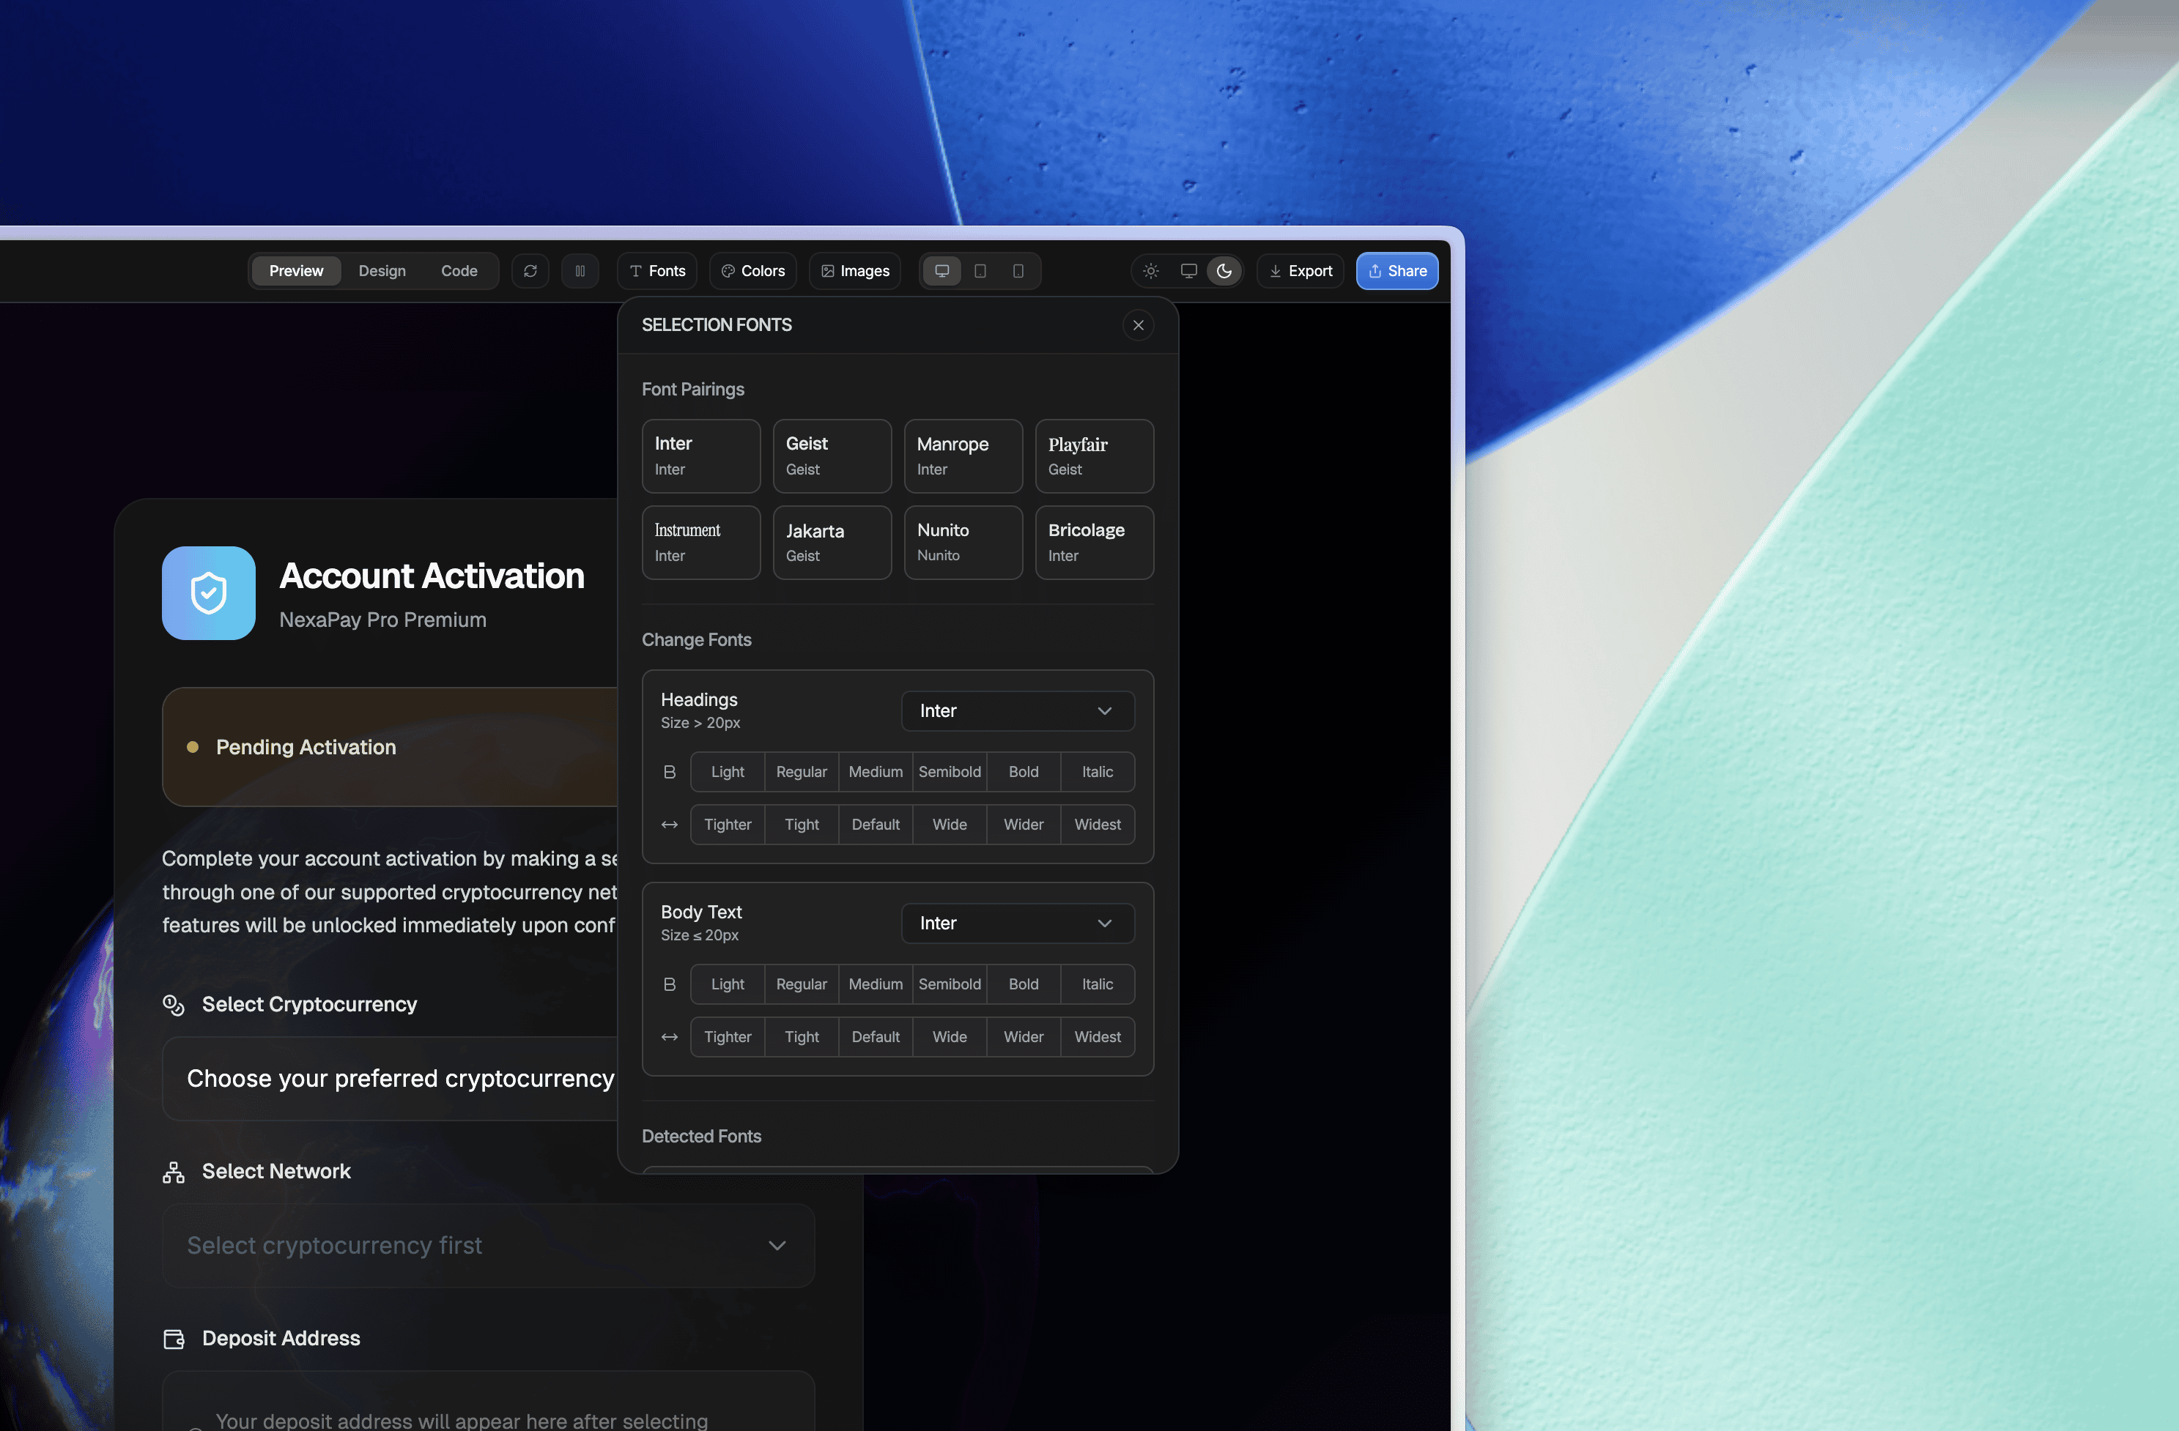This screenshot has height=1431, width=2179.
Task: Set Headings spacing to Wider
Action: click(1024, 825)
